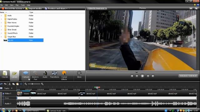Click the timeline playhead marker
Image resolution: width=200 pixels, height=112 pixels.
[x=97, y=88]
